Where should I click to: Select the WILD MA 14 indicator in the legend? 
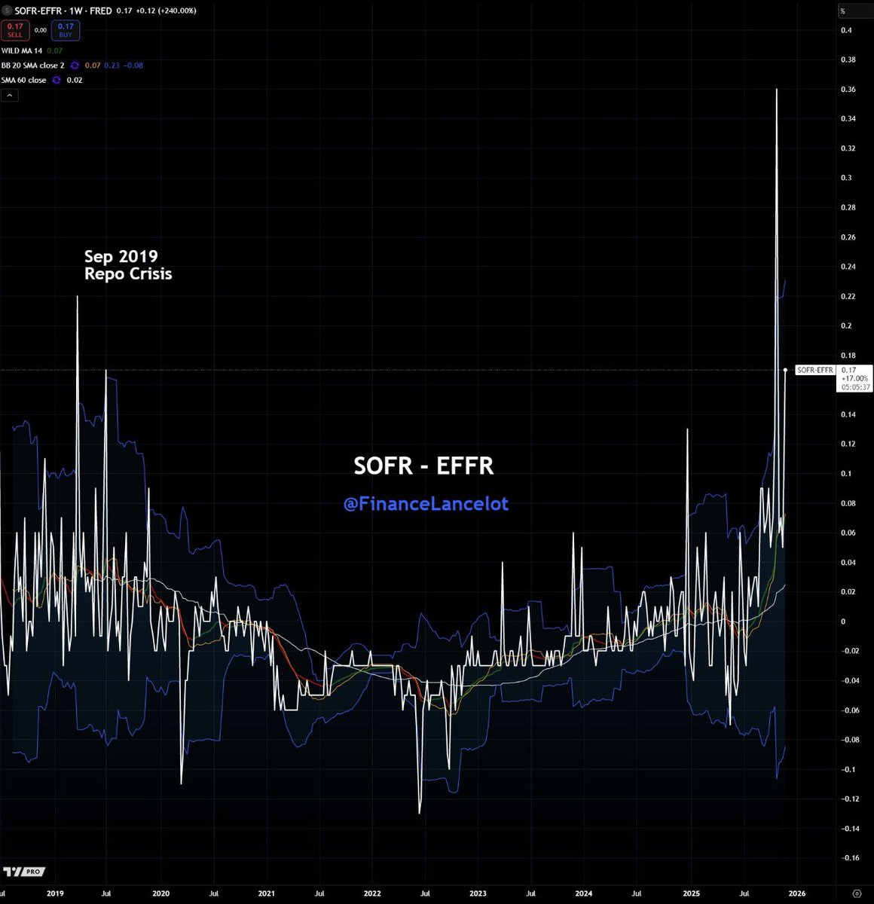21,50
